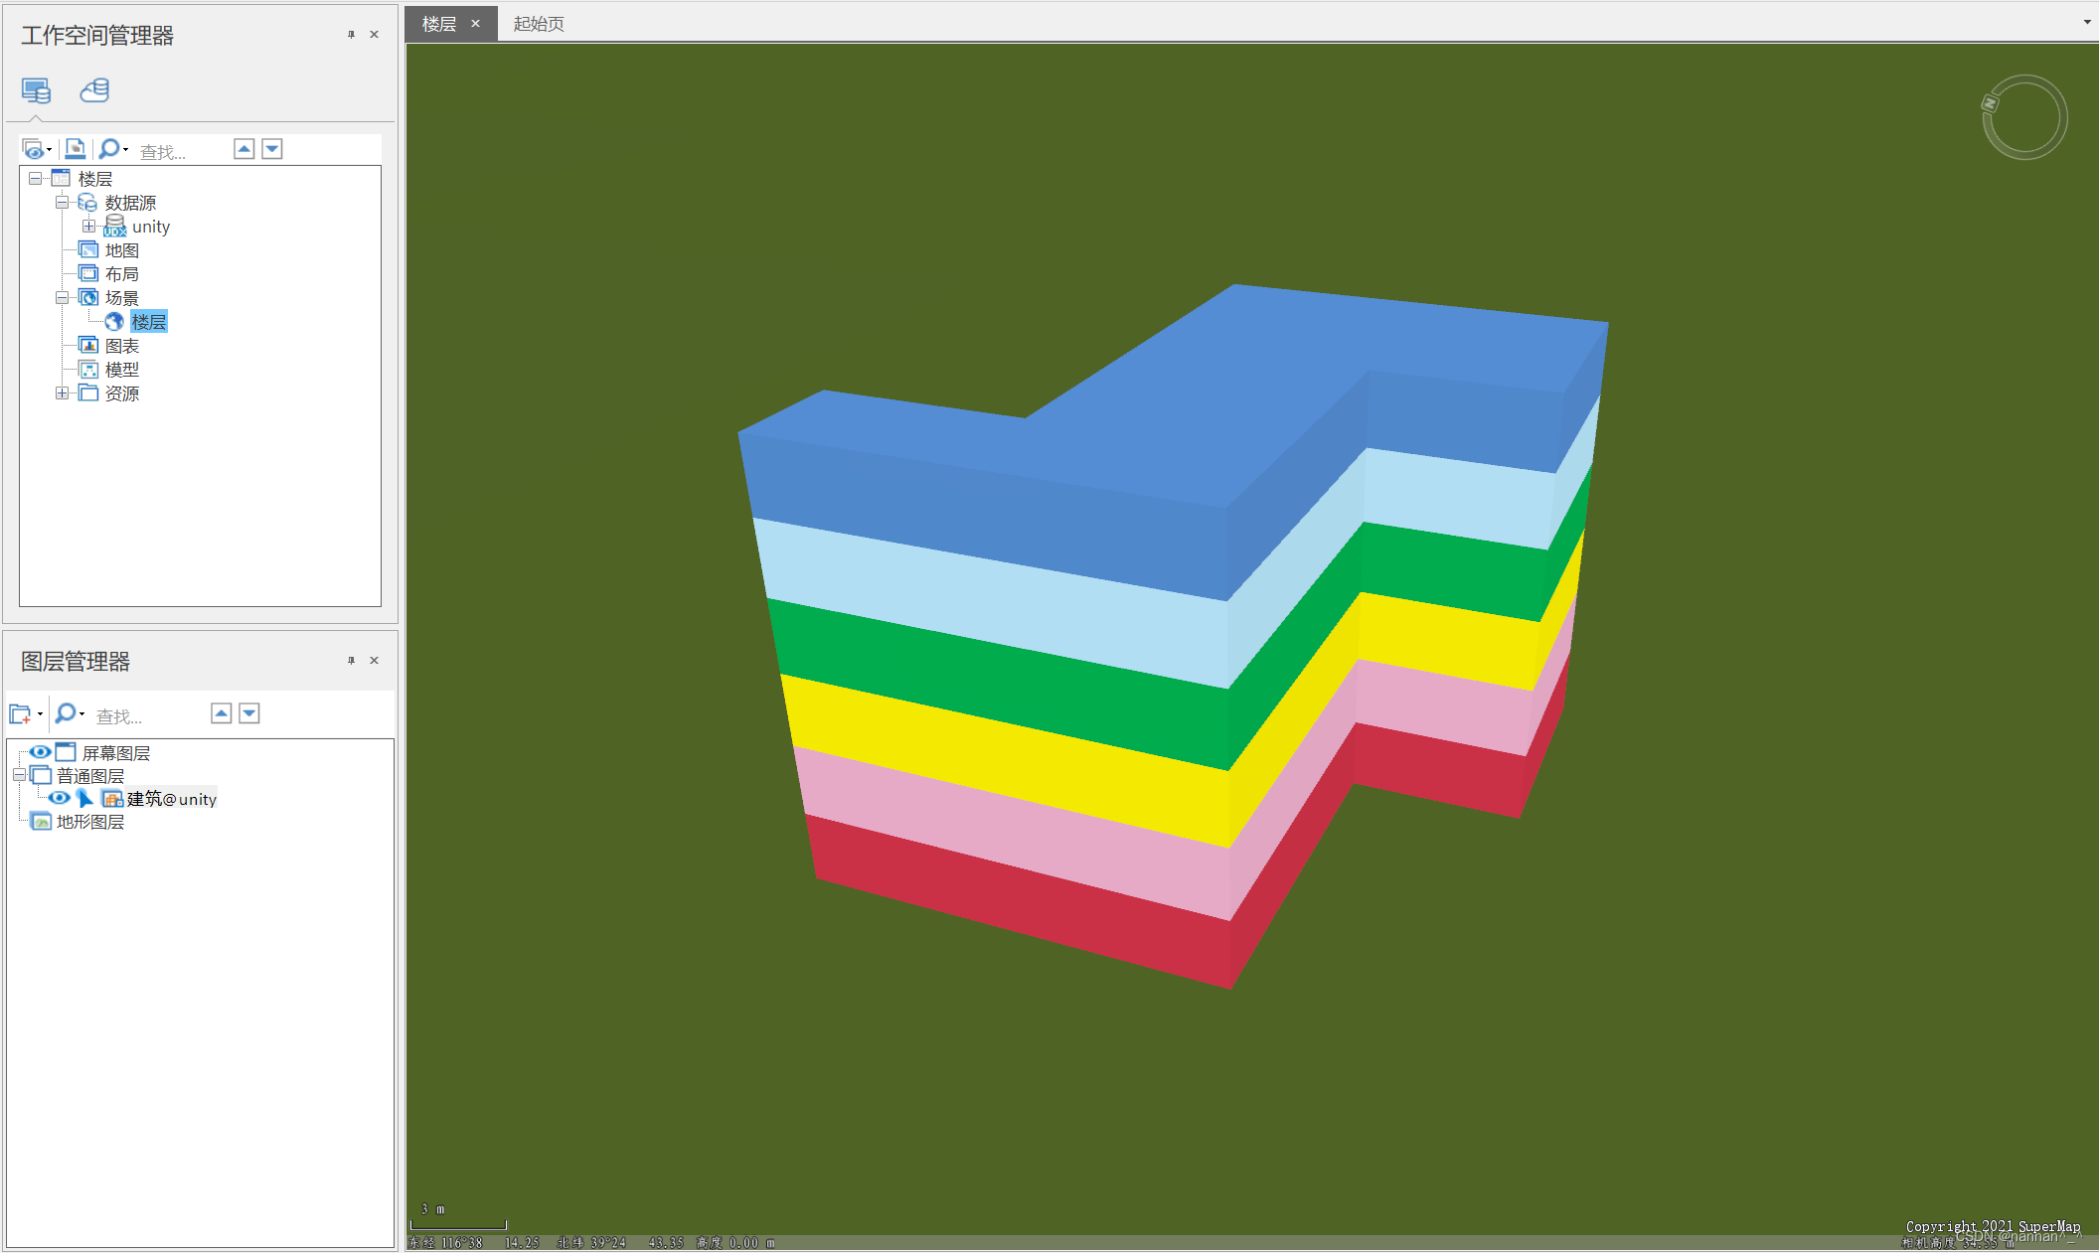Click the compass control in the 3D scene
Image resolution: width=2099 pixels, height=1253 pixels.
click(2024, 117)
